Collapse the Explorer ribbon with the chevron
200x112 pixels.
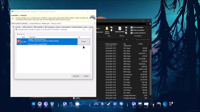(x=147, y=24)
